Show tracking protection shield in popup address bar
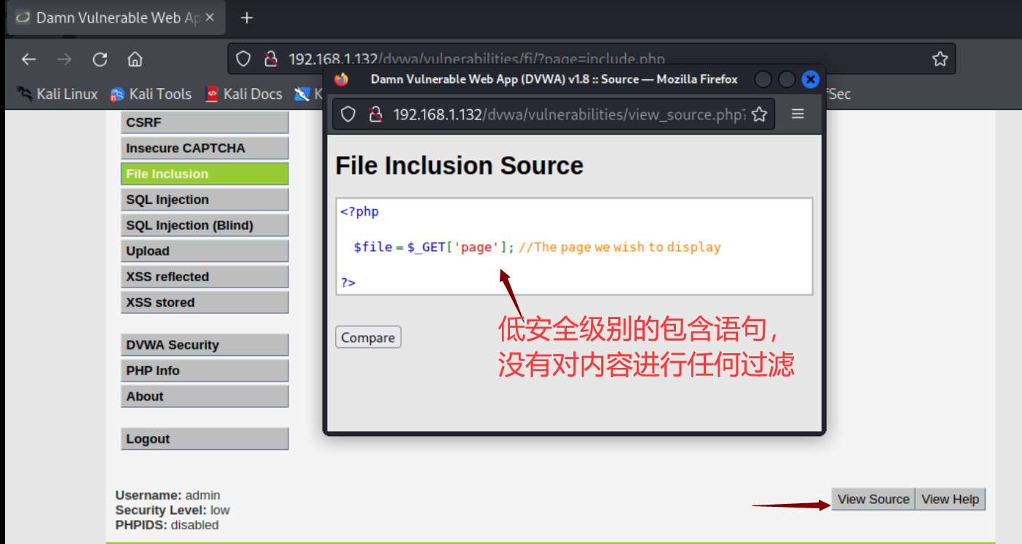Viewport: 1022px width, 544px height. point(348,114)
